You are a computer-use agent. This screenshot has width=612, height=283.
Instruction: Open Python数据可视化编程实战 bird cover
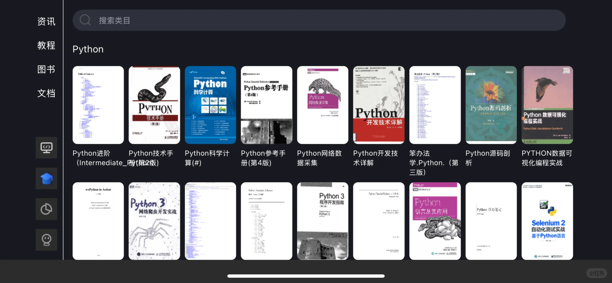tap(547, 105)
